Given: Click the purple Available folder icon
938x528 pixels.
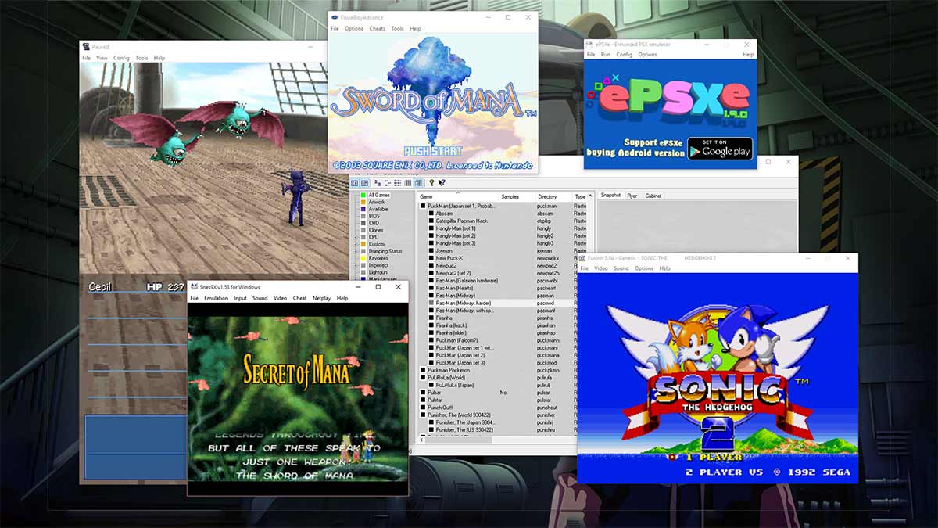Looking at the screenshot, I should tap(363, 209).
